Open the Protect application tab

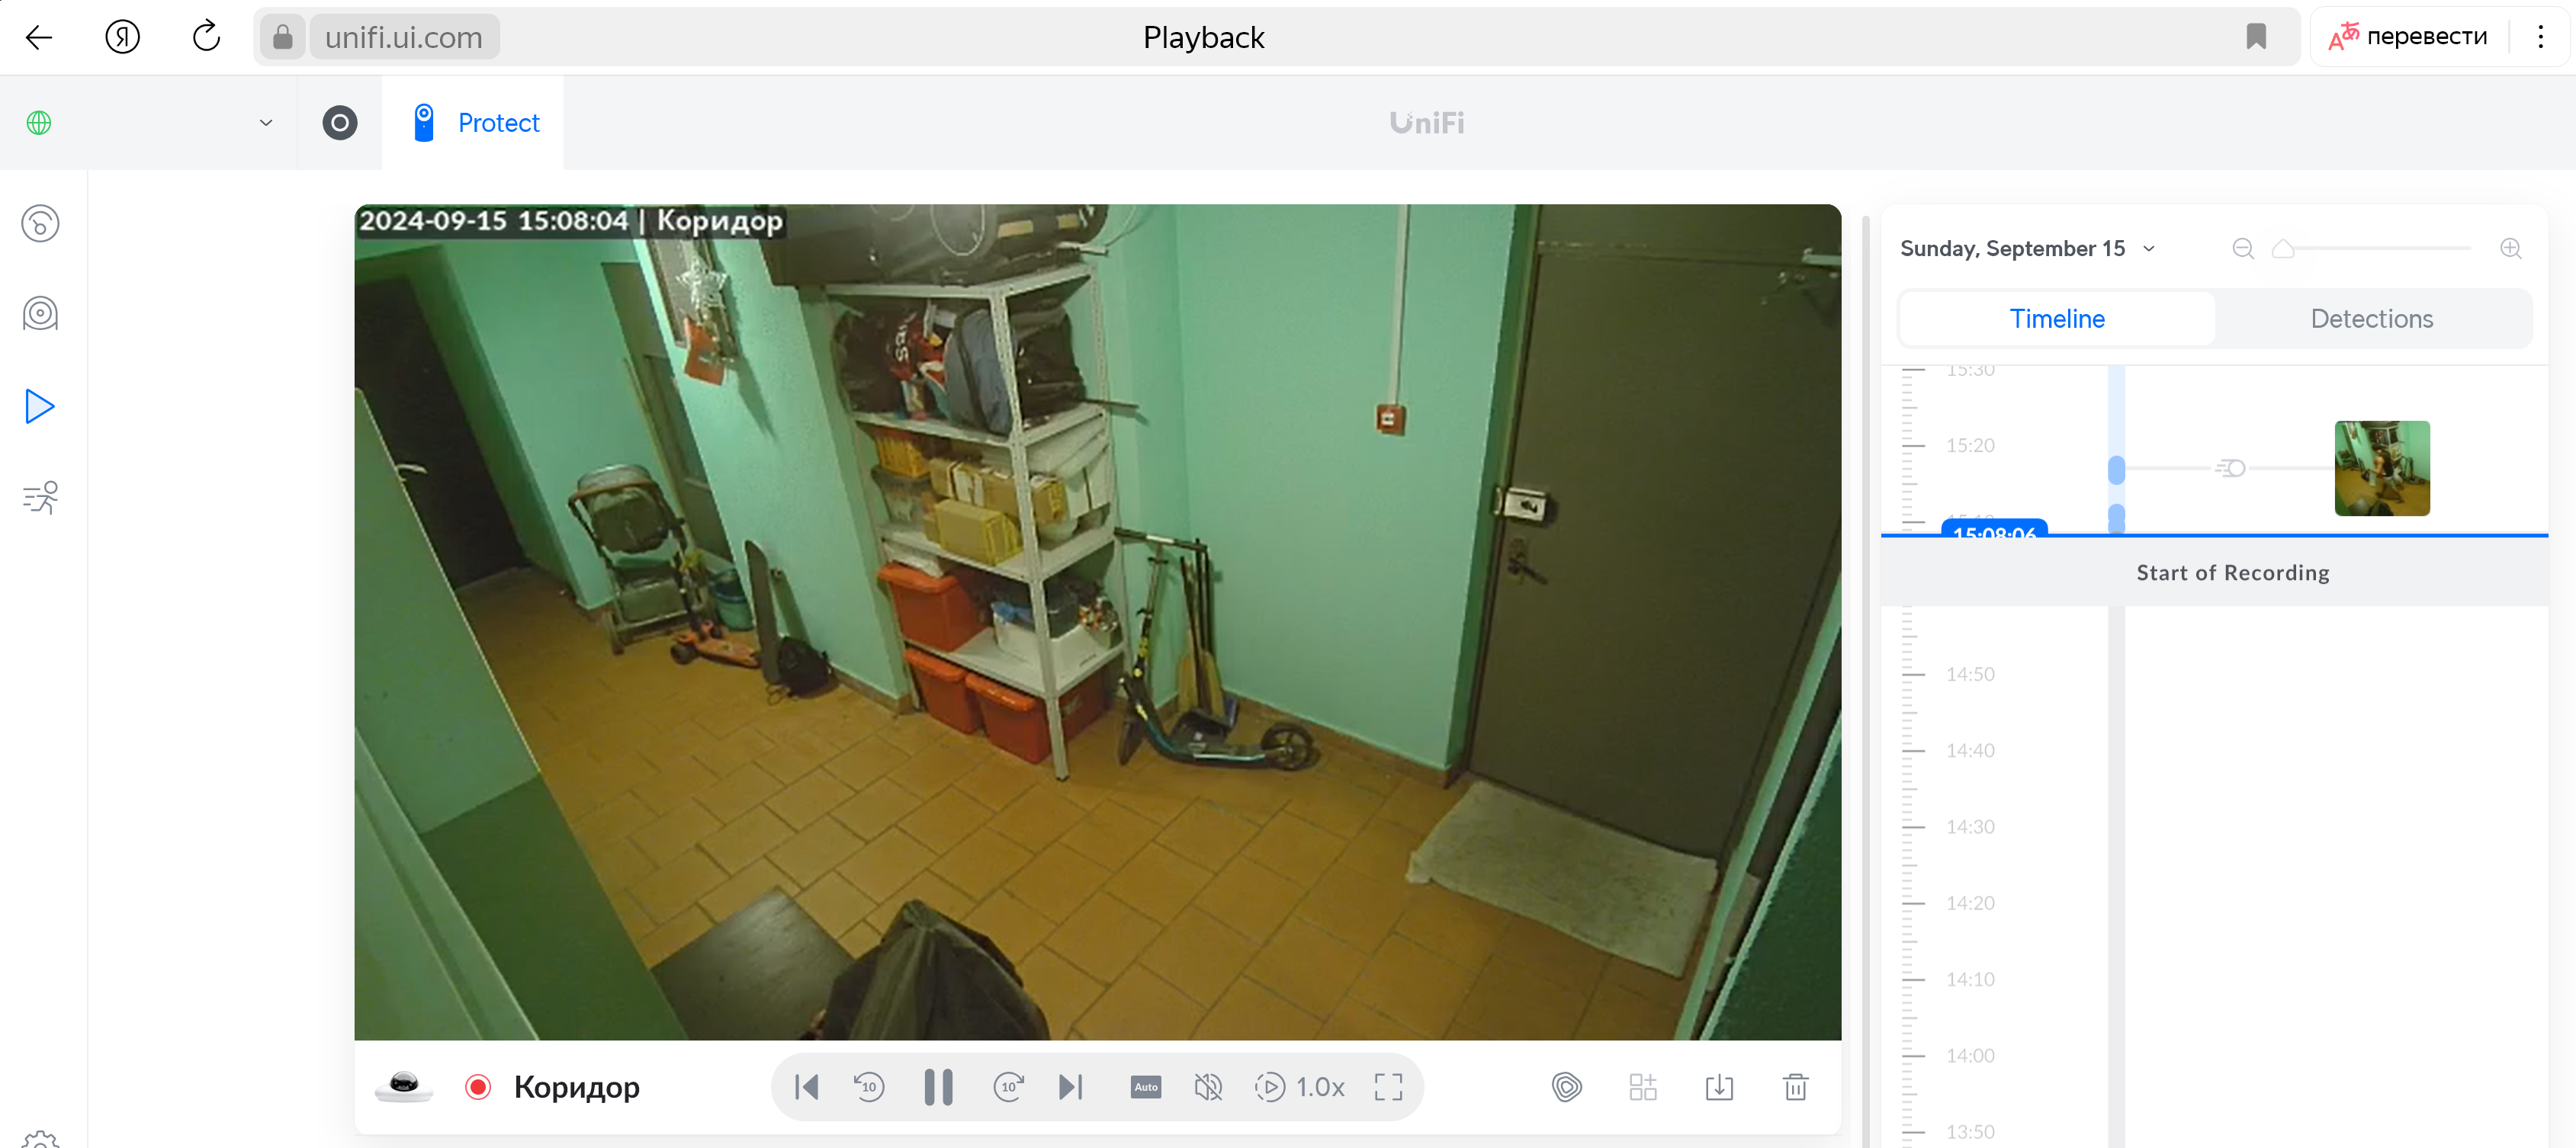474,123
